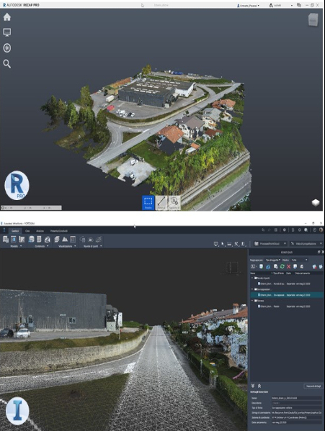Switch to the Crea ribbon tab

click(27, 231)
